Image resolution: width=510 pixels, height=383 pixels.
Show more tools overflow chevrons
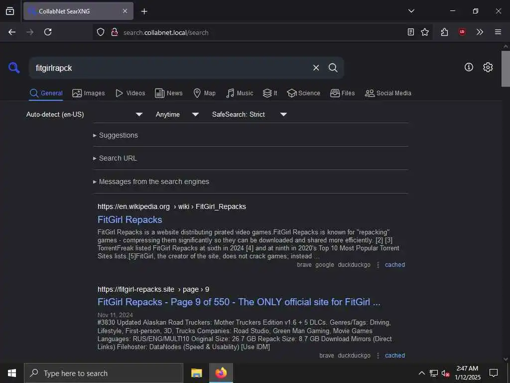480,32
